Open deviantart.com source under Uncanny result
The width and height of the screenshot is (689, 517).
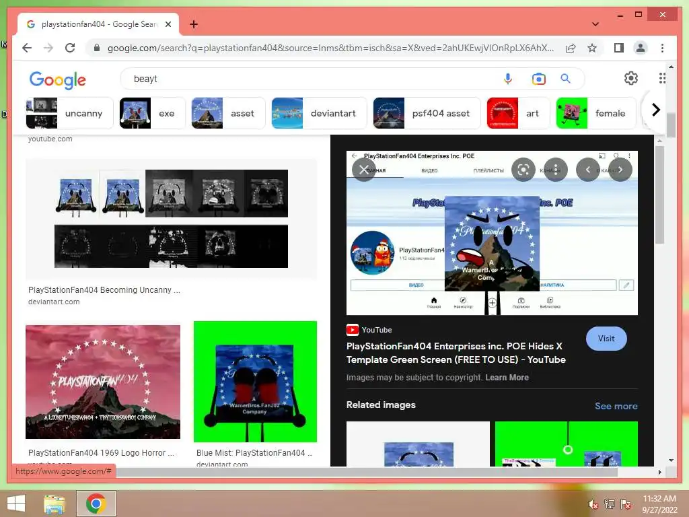54,302
